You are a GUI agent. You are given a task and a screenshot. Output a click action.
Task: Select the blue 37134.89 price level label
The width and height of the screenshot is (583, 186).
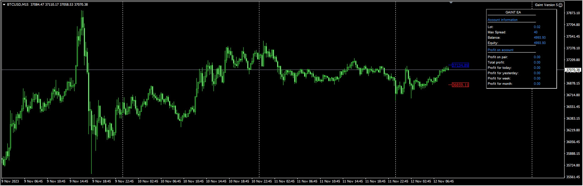[460, 65]
